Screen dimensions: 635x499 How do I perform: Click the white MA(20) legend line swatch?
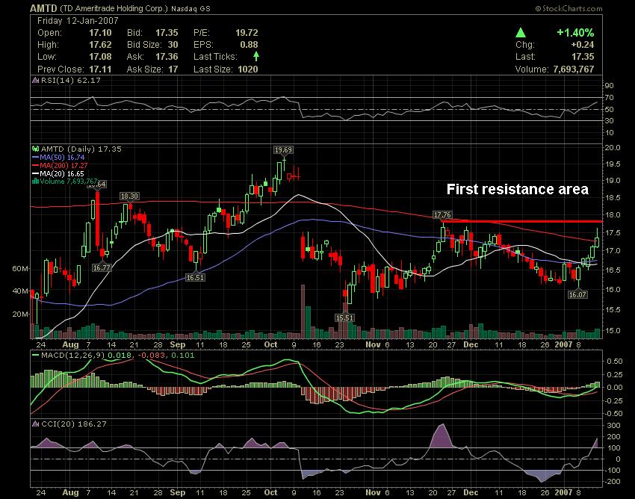click(x=36, y=173)
